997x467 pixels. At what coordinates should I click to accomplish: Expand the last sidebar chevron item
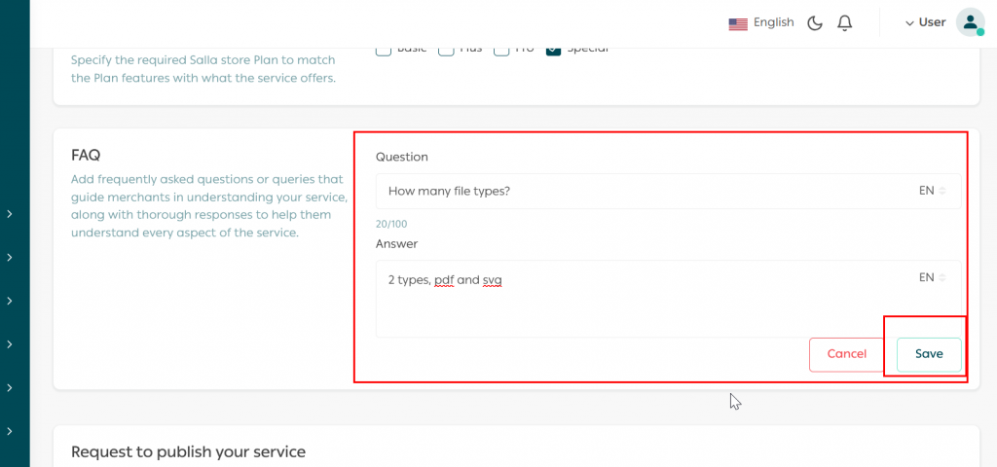(x=10, y=431)
